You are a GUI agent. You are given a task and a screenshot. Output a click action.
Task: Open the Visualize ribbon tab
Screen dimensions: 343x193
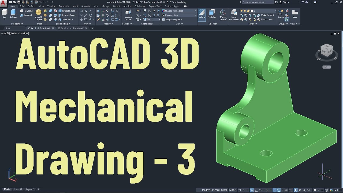coord(51,6)
